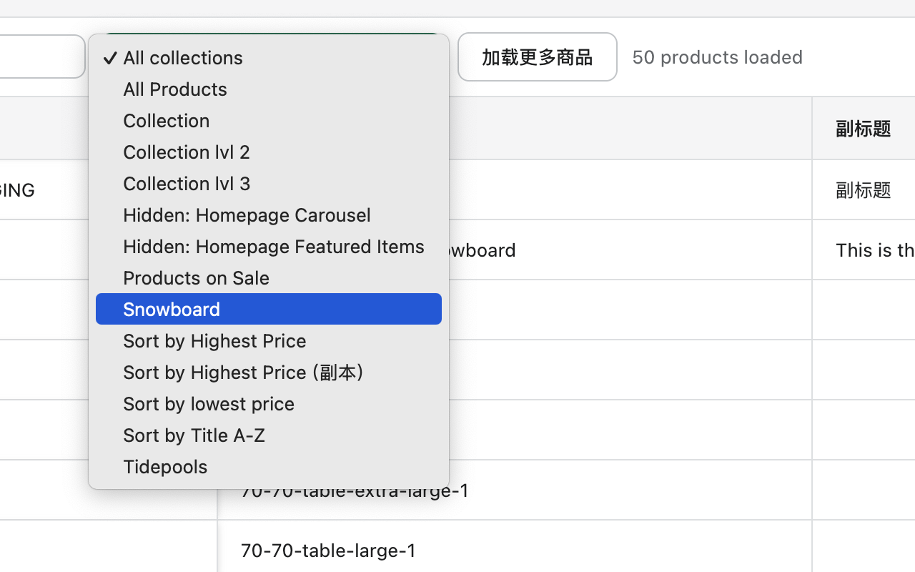Choose All Products from the dropdown
915x572 pixels.
(x=175, y=89)
